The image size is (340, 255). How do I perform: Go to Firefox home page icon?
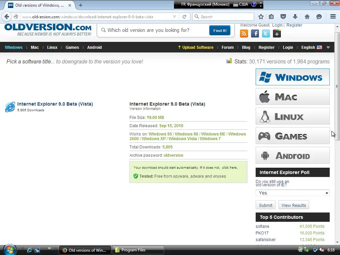[x=307, y=17]
